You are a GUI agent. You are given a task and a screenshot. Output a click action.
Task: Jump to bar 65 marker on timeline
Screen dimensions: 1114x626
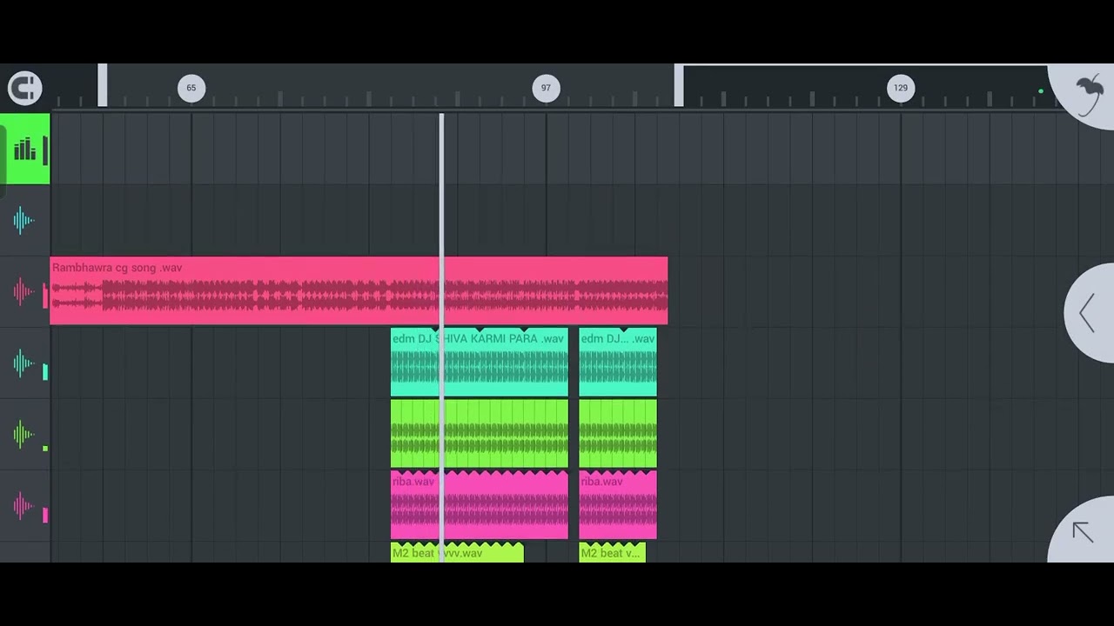pyautogui.click(x=191, y=88)
